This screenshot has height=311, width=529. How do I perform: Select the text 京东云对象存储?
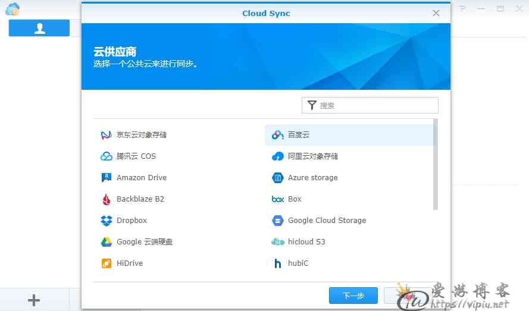pos(142,135)
